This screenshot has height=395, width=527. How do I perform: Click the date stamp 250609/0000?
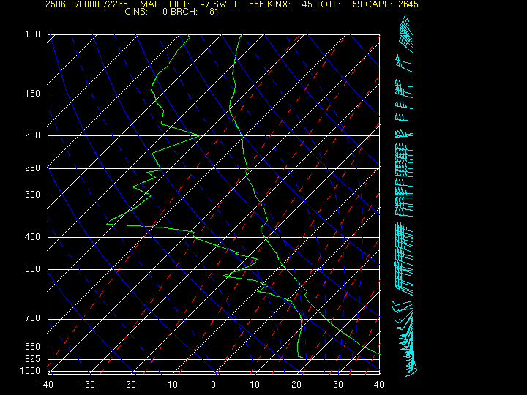click(72, 4)
